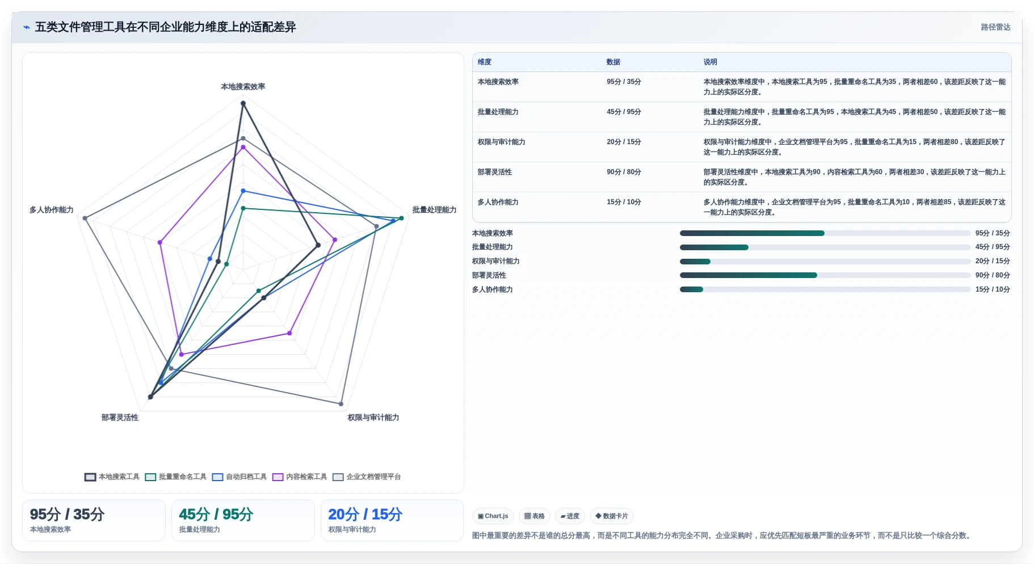Click the gray data point on 多人协作能力 axis

(x=85, y=218)
